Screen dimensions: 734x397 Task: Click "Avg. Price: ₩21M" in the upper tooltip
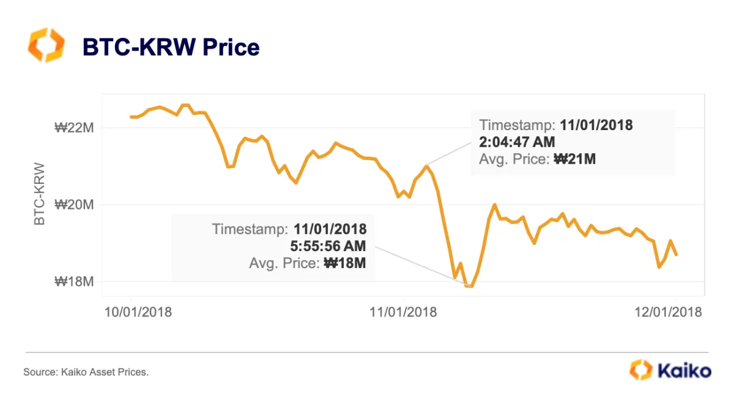537,159
